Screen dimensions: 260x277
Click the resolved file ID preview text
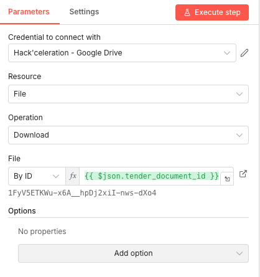[x=82, y=193]
